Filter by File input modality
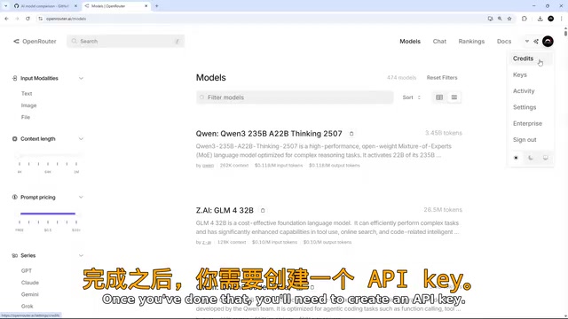The image size is (568, 319). (x=26, y=117)
